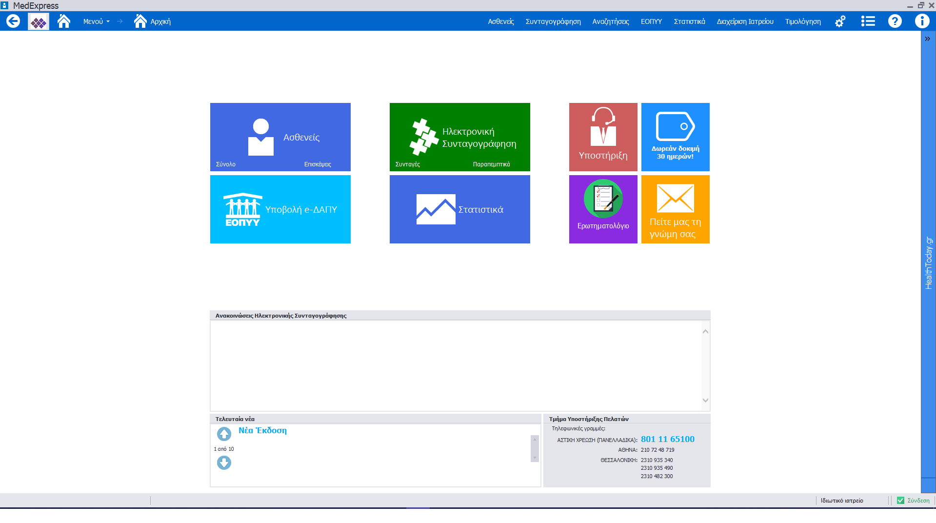Click announcements scrollbar down arrow

point(705,400)
